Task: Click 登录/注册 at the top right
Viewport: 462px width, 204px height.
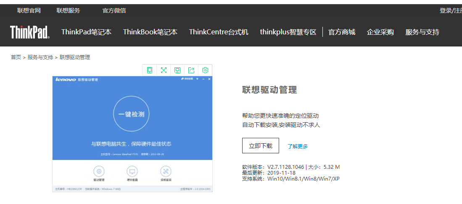Action: coord(451,10)
